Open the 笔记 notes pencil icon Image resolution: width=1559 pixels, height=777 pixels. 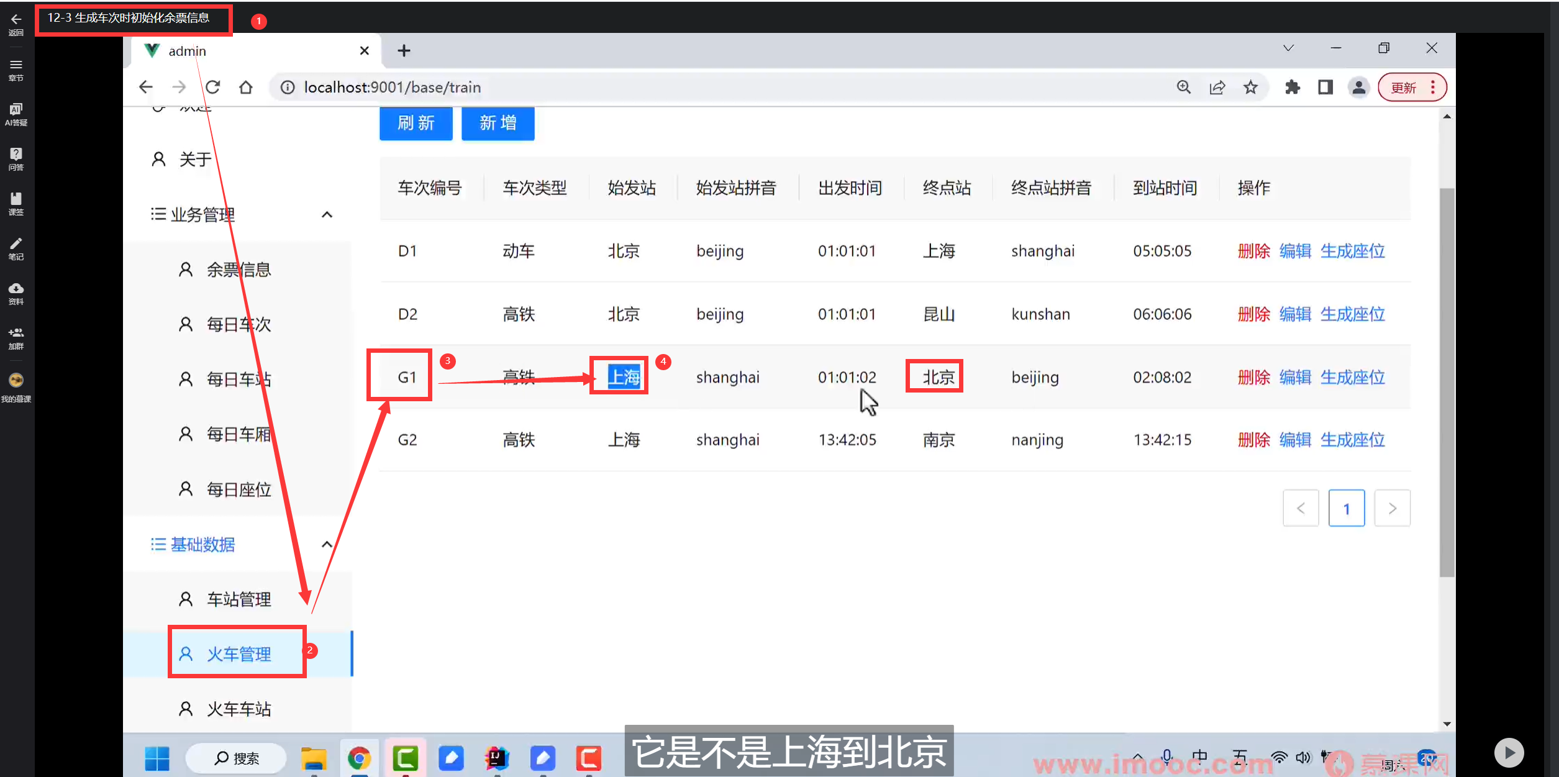click(x=16, y=243)
